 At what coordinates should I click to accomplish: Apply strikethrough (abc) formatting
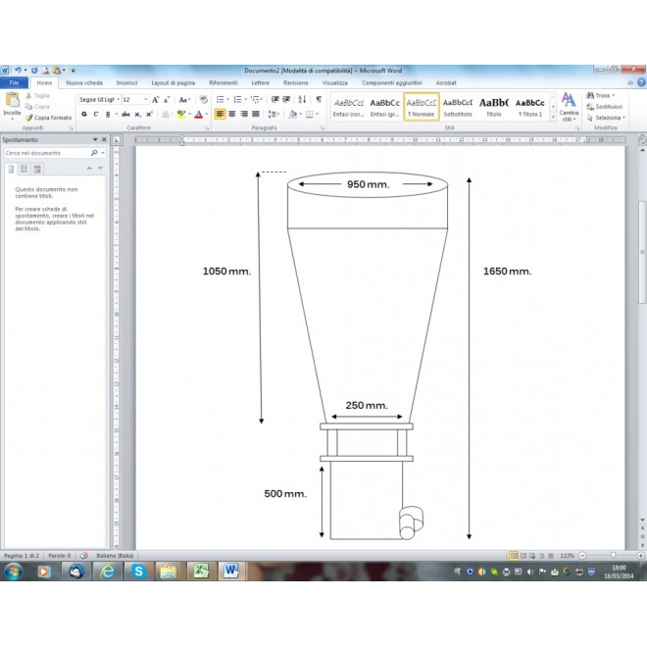pos(125,115)
